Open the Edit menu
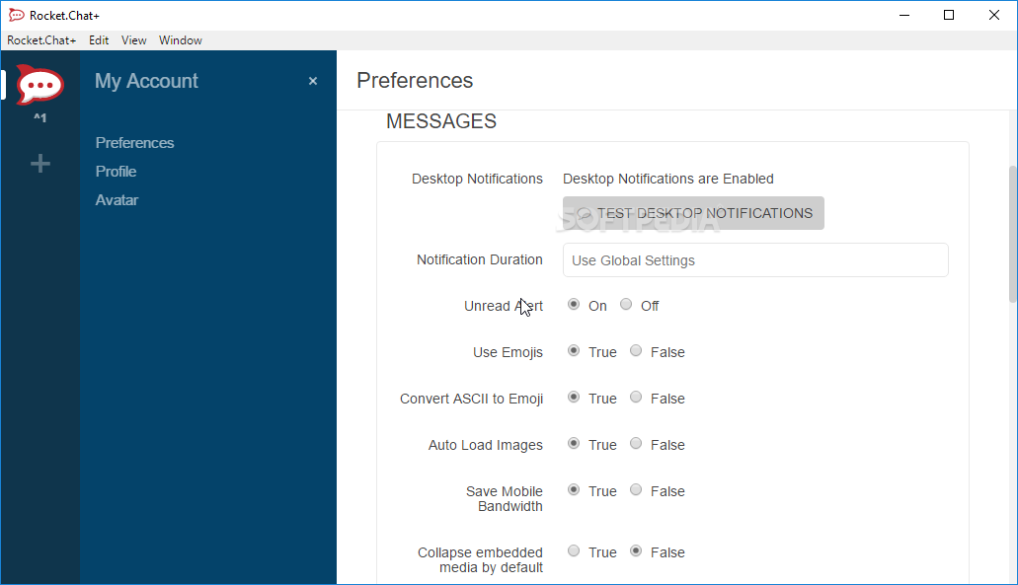 [99, 40]
